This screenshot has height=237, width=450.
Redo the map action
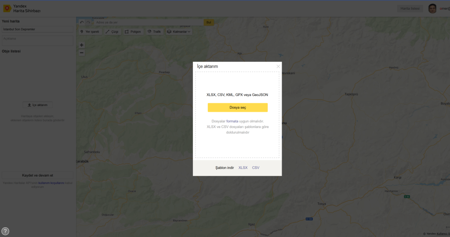click(88, 22)
